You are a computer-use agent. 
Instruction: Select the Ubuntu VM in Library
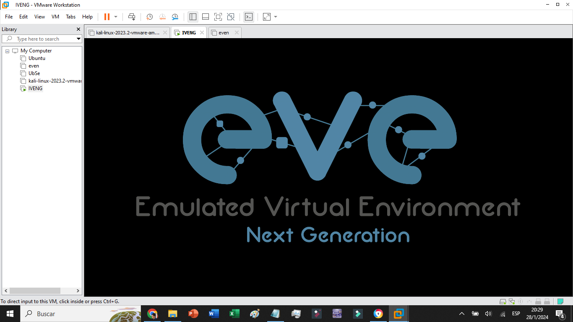click(x=36, y=58)
